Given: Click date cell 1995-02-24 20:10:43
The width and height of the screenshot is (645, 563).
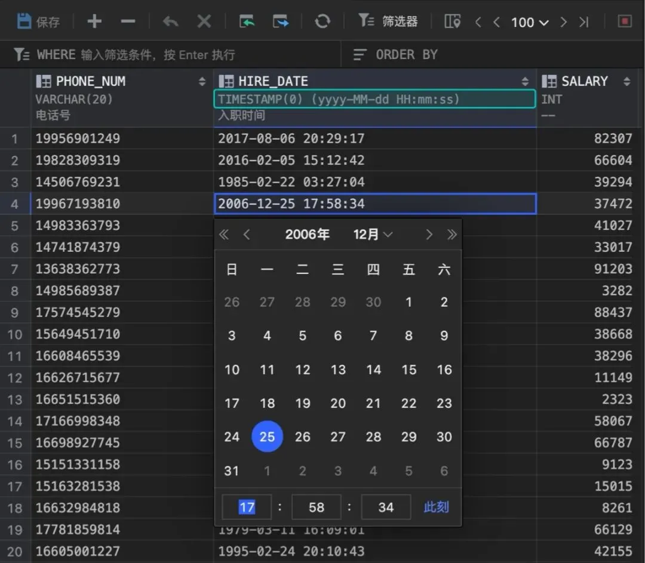Looking at the screenshot, I should tap(374, 551).
